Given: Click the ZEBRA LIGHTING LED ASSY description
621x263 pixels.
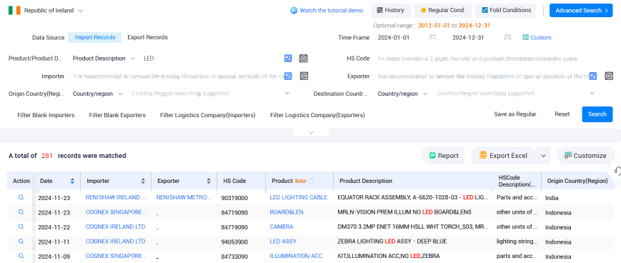Looking at the screenshot, I should click(x=392, y=242).
